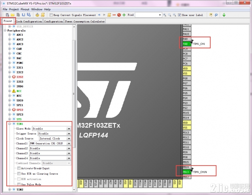Click the first magnifier icon after the Find box
Image resolution: width=252 pixels, height=195 pixels.
coord(165,15)
